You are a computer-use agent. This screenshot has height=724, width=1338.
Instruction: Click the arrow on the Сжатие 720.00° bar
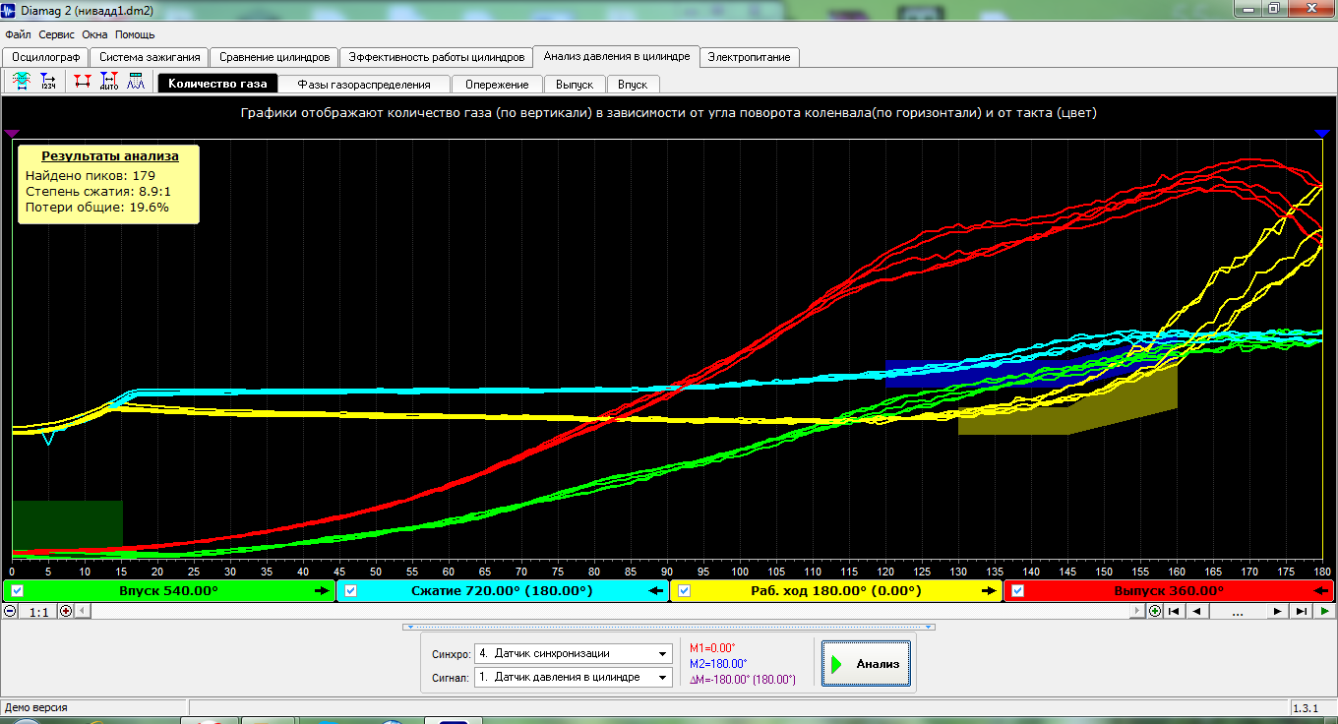654,590
